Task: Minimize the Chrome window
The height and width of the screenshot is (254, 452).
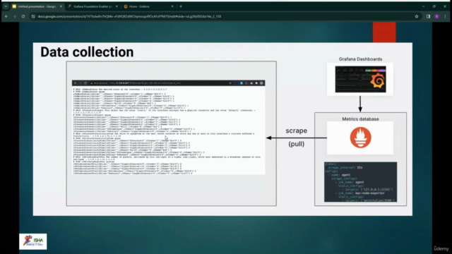Action: (423, 6)
